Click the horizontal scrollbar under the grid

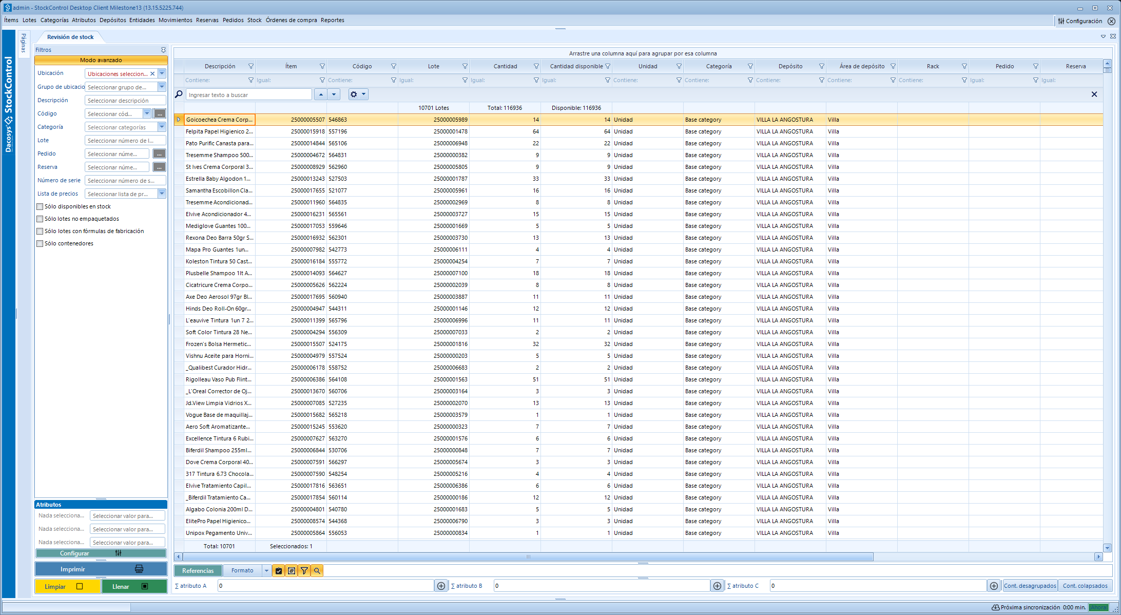click(x=528, y=556)
